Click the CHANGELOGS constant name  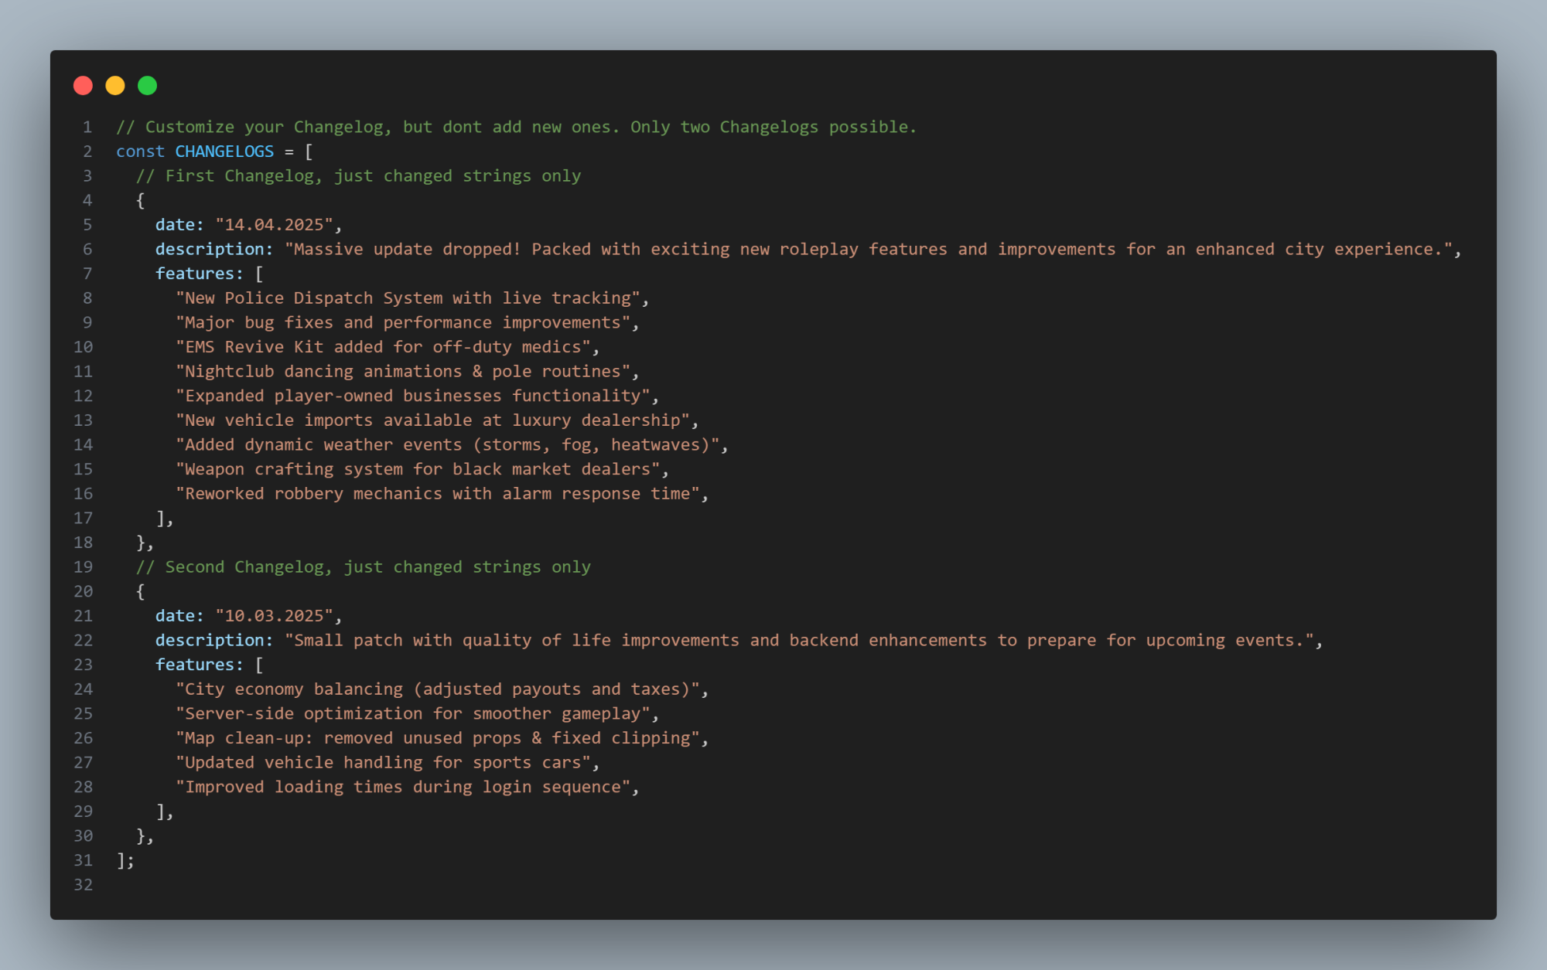tap(224, 151)
